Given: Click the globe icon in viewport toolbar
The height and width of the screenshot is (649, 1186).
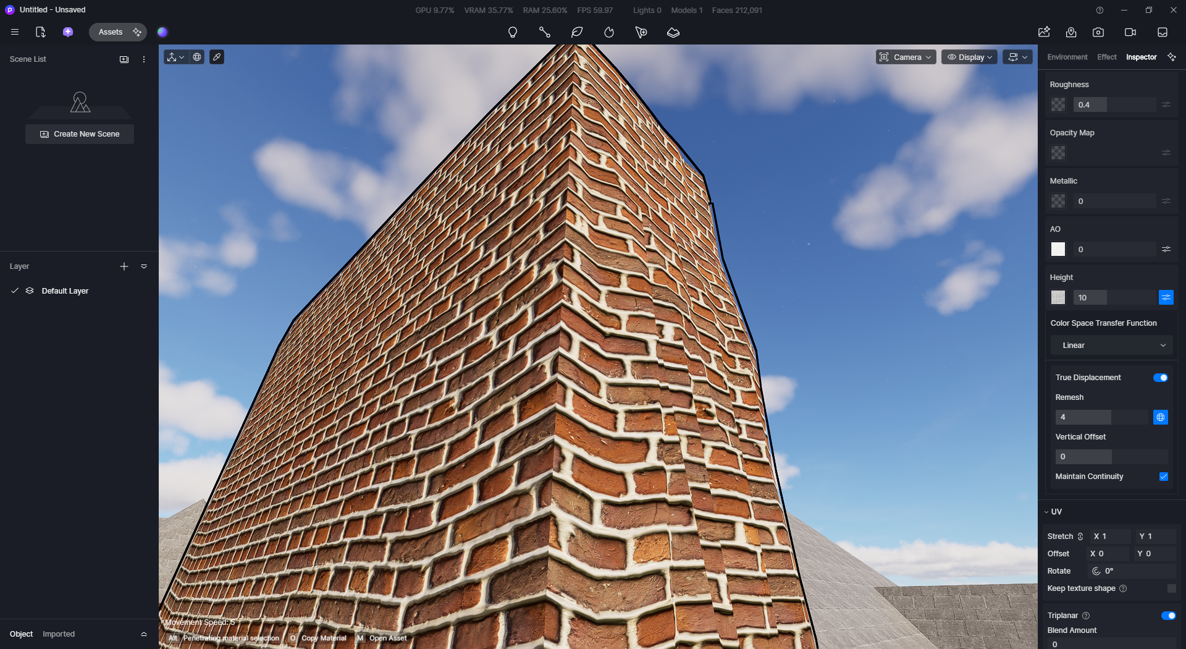Looking at the screenshot, I should click(197, 57).
